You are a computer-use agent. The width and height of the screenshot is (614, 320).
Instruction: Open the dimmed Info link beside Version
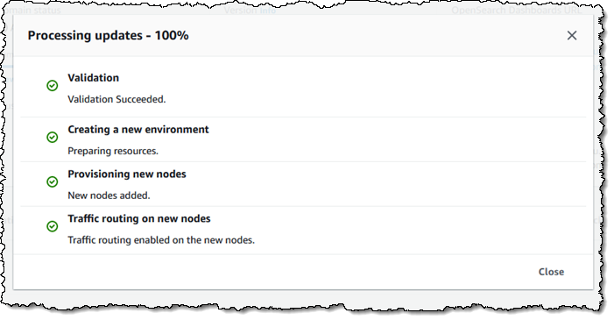click(x=268, y=11)
